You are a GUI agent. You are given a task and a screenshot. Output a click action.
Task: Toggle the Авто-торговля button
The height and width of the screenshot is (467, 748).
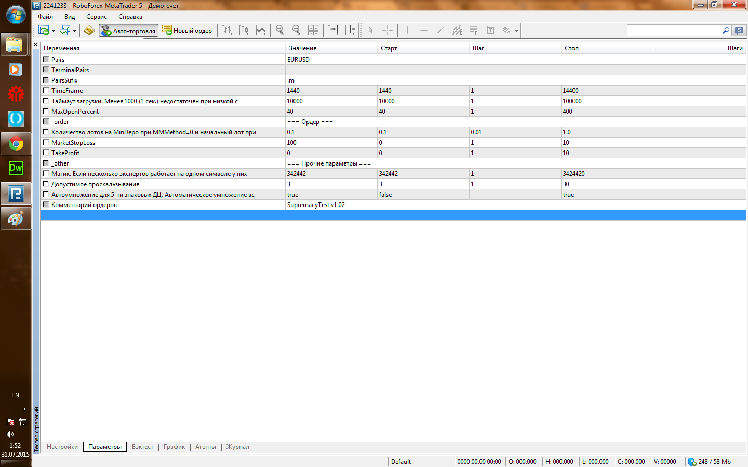[x=128, y=31]
